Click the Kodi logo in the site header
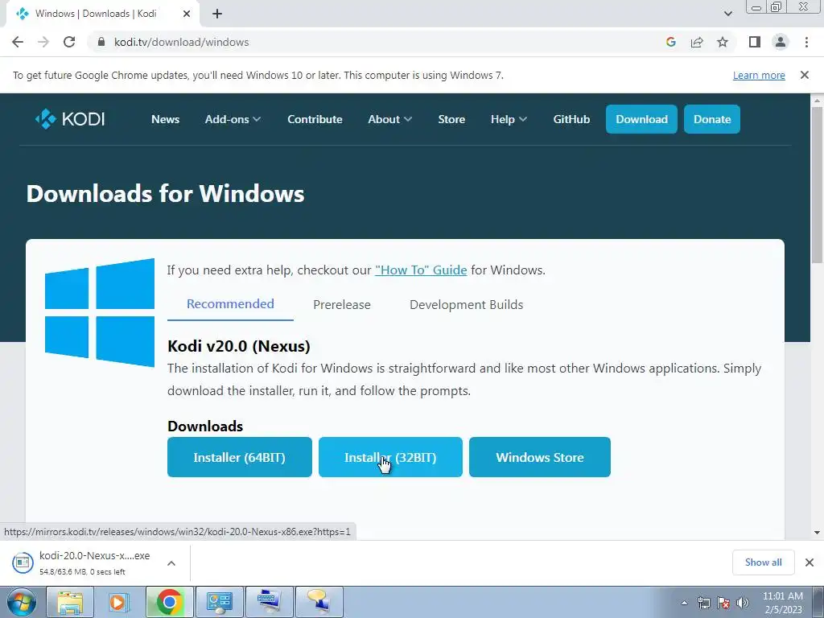824x618 pixels. click(x=70, y=119)
